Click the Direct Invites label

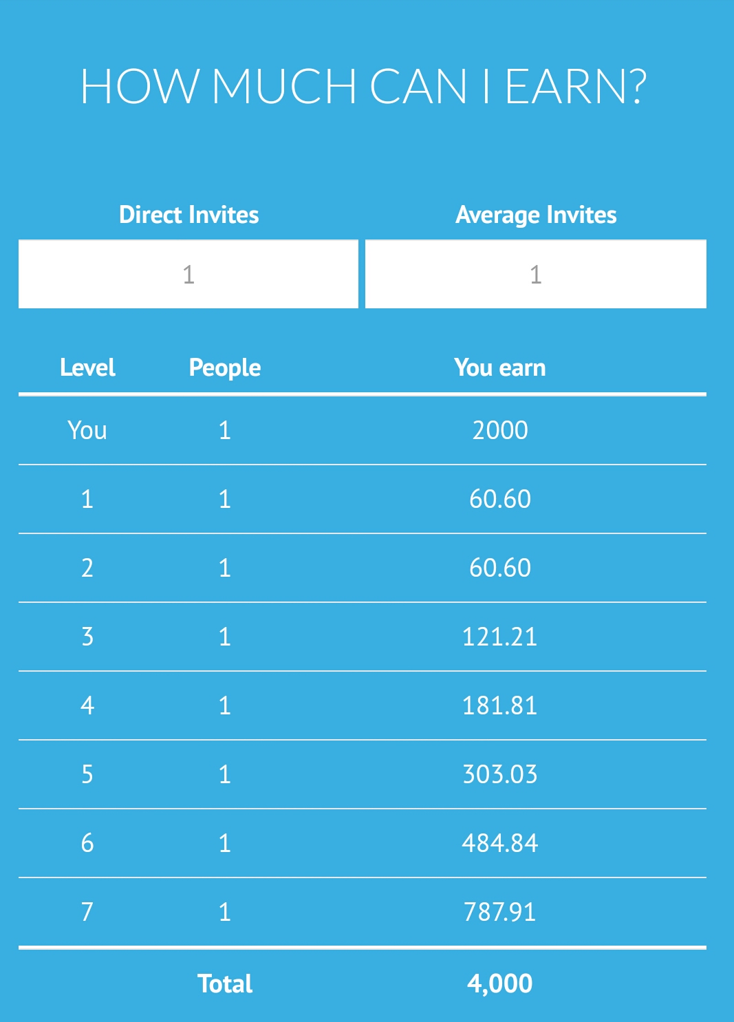click(x=189, y=215)
